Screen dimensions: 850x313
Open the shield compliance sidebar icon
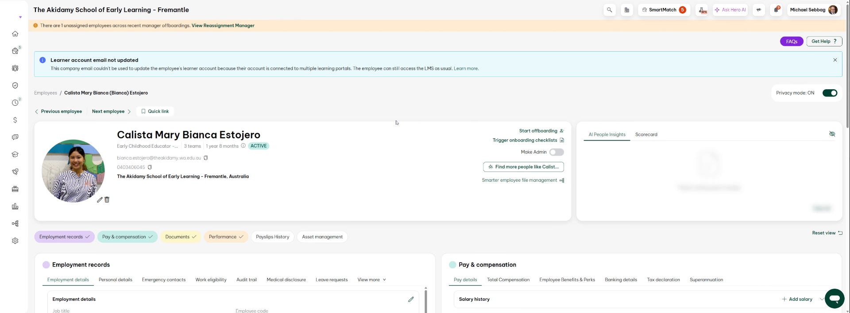click(x=15, y=85)
